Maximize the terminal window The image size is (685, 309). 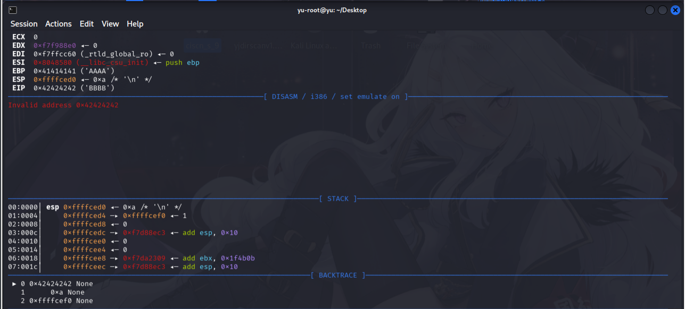point(662,10)
